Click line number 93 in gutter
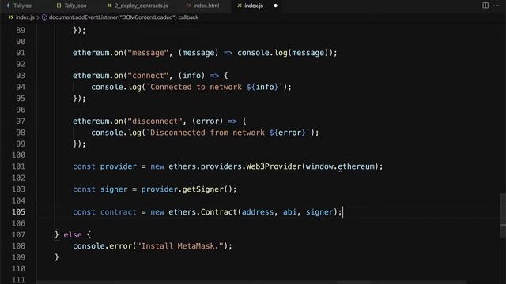Image resolution: width=506 pixels, height=284 pixels. pyautogui.click(x=21, y=76)
